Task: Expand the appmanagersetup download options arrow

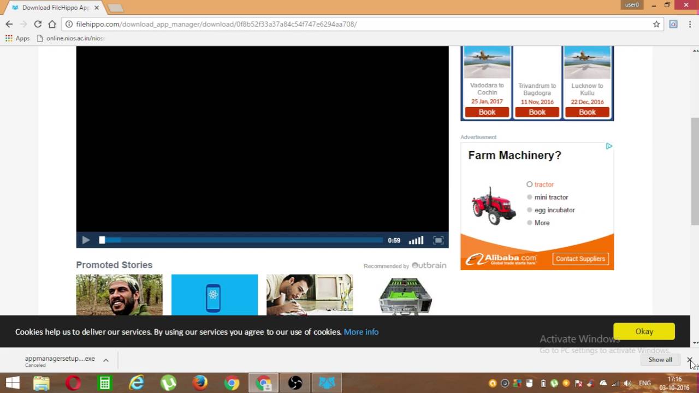Action: click(x=106, y=360)
